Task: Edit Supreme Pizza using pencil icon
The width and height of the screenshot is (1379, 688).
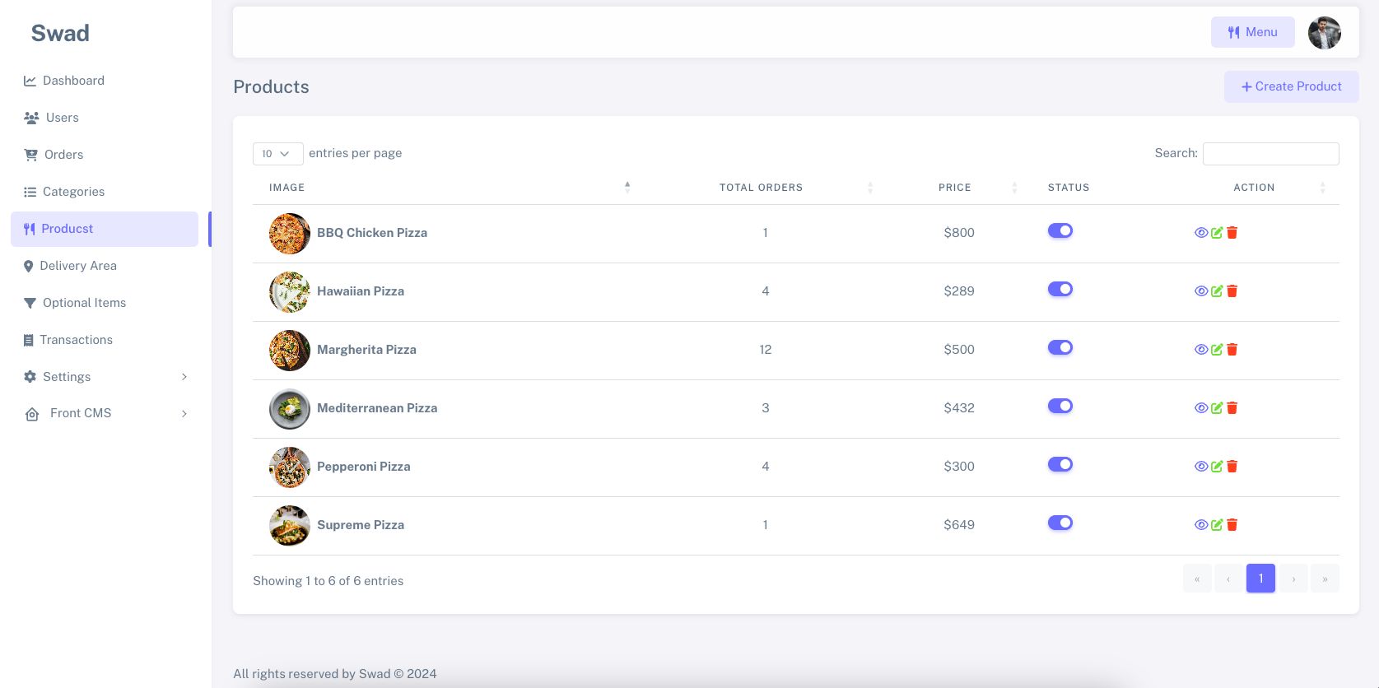Action: 1217,525
